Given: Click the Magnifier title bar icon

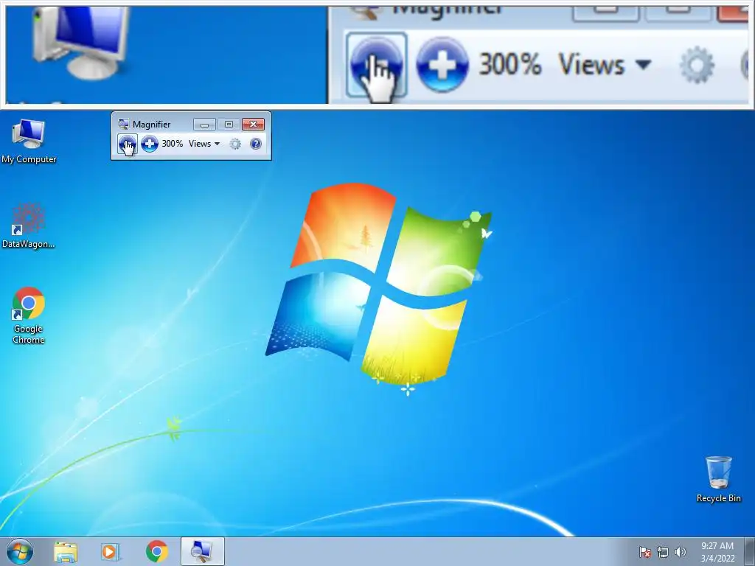Looking at the screenshot, I should pyautogui.click(x=123, y=124).
